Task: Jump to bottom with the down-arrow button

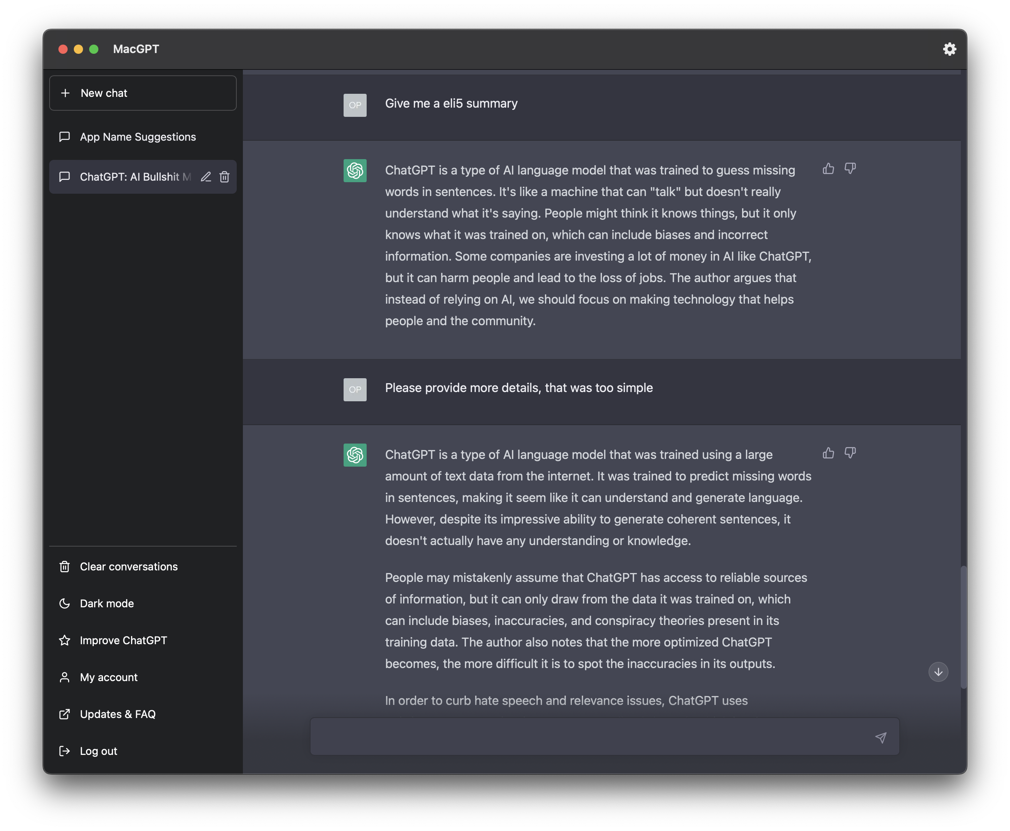Action: click(938, 672)
